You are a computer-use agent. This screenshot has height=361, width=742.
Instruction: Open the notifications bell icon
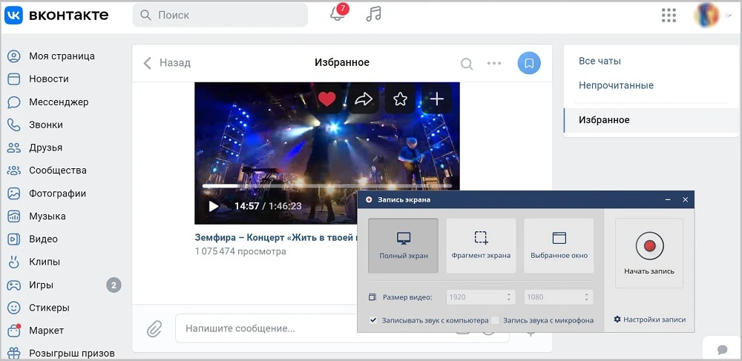(338, 15)
